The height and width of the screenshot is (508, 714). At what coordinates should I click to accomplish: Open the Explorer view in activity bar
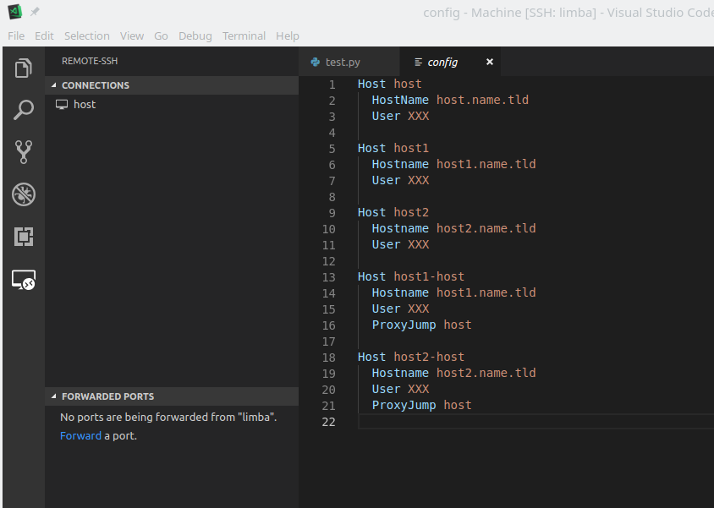click(x=23, y=68)
